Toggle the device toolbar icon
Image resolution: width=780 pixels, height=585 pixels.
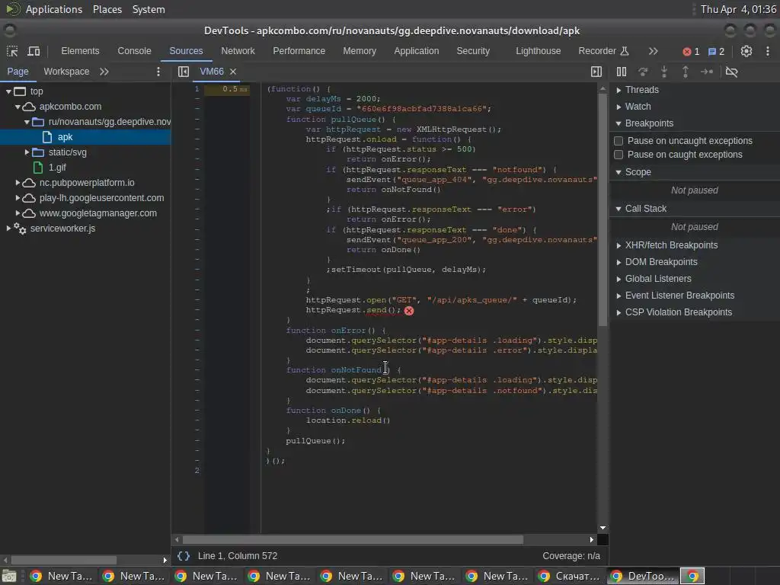34,51
